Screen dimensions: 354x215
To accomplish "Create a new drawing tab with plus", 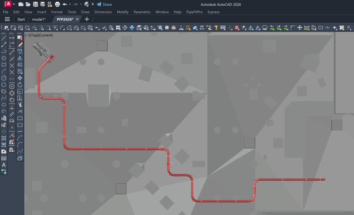I will pyautogui.click(x=87, y=19).
